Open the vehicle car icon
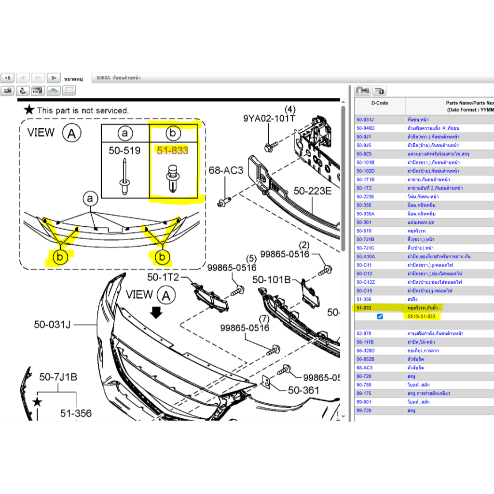 (54, 90)
